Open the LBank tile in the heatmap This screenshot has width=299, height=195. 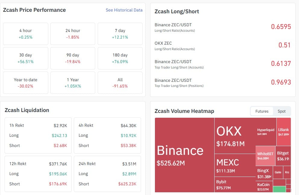pyautogui.click(x=283, y=130)
